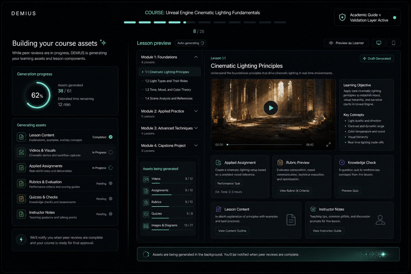This screenshot has width=411, height=274.
Task: Click the Completed checkmark for Lesson Content
Action: pyautogui.click(x=111, y=137)
